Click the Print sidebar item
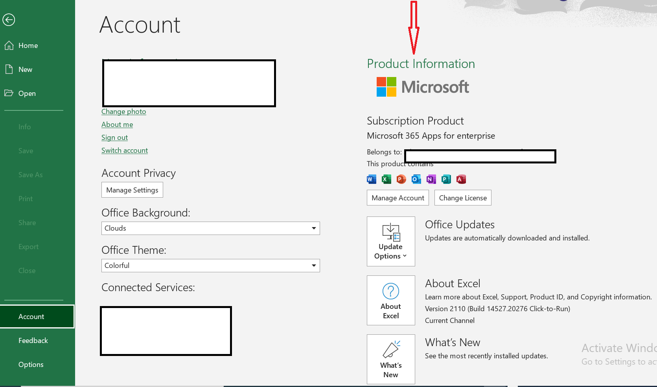This screenshot has height=387, width=657. tap(37, 199)
